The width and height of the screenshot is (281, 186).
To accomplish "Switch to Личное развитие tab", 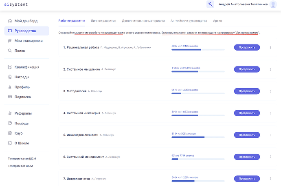I will coord(103,21).
